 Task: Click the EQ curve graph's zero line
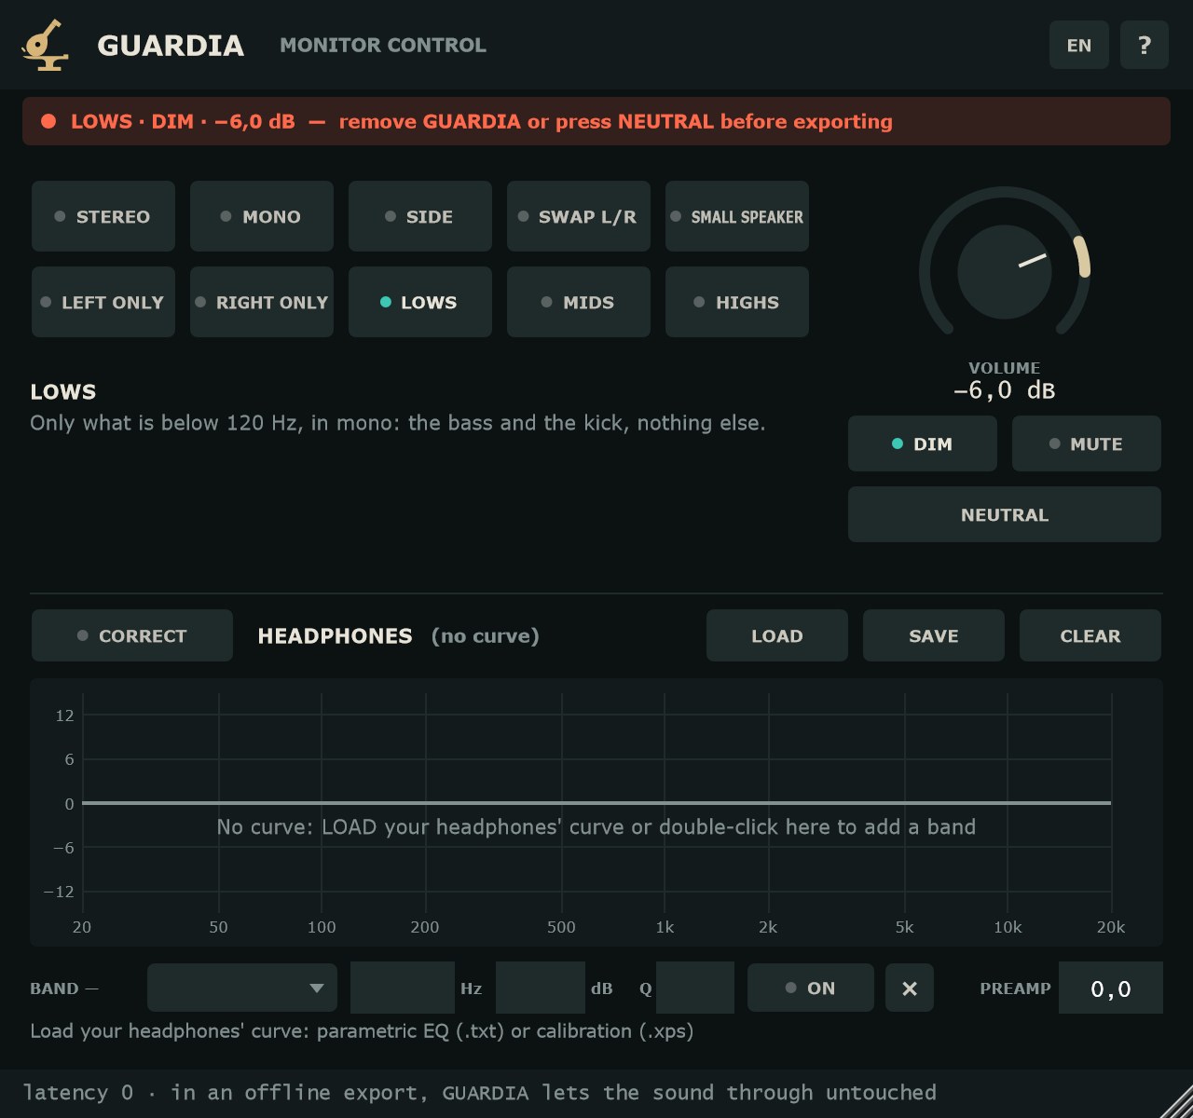tap(596, 802)
